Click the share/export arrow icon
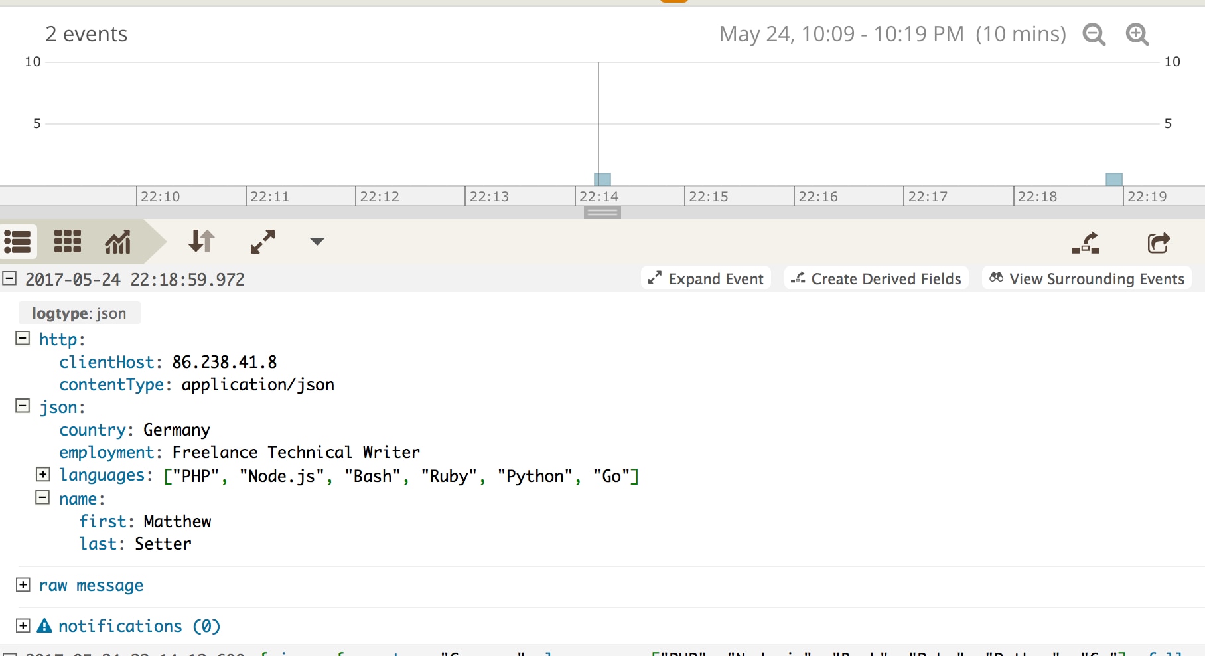The width and height of the screenshot is (1205, 656). tap(1159, 243)
